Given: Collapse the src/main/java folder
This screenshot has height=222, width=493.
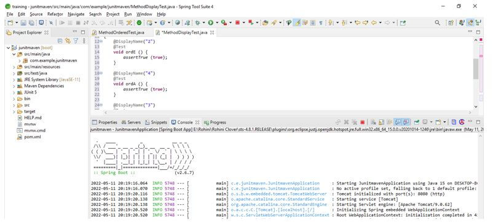Looking at the screenshot, I should pos(14,54).
